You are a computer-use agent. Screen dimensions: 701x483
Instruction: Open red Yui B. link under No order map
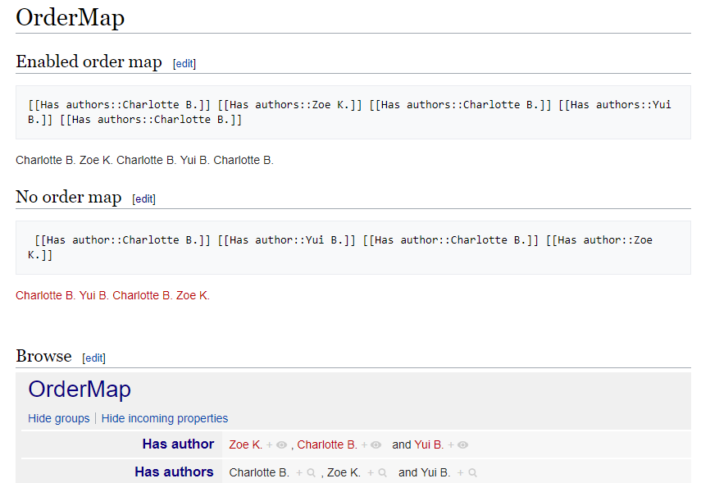pos(94,295)
